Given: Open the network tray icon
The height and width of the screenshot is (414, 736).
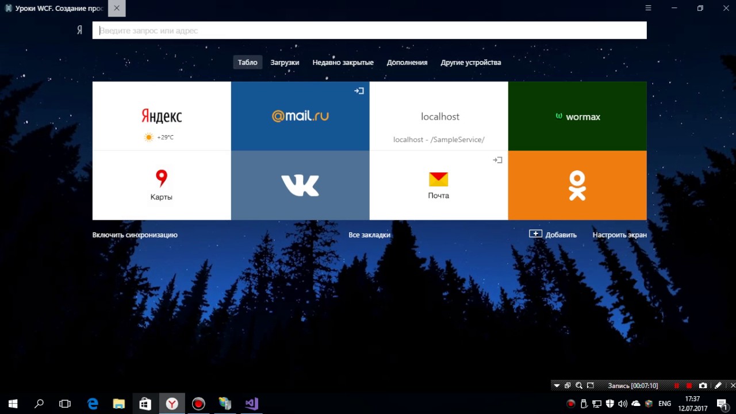Looking at the screenshot, I should point(597,404).
